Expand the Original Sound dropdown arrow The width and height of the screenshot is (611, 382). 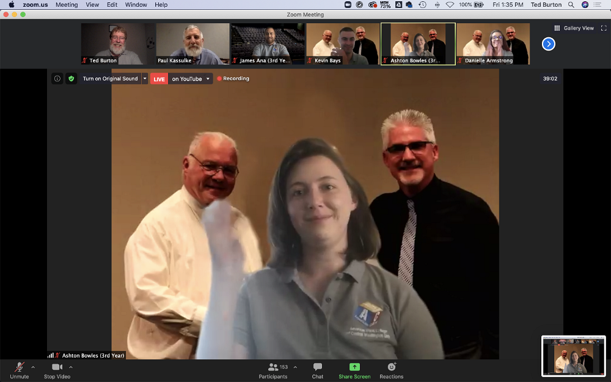coord(145,78)
